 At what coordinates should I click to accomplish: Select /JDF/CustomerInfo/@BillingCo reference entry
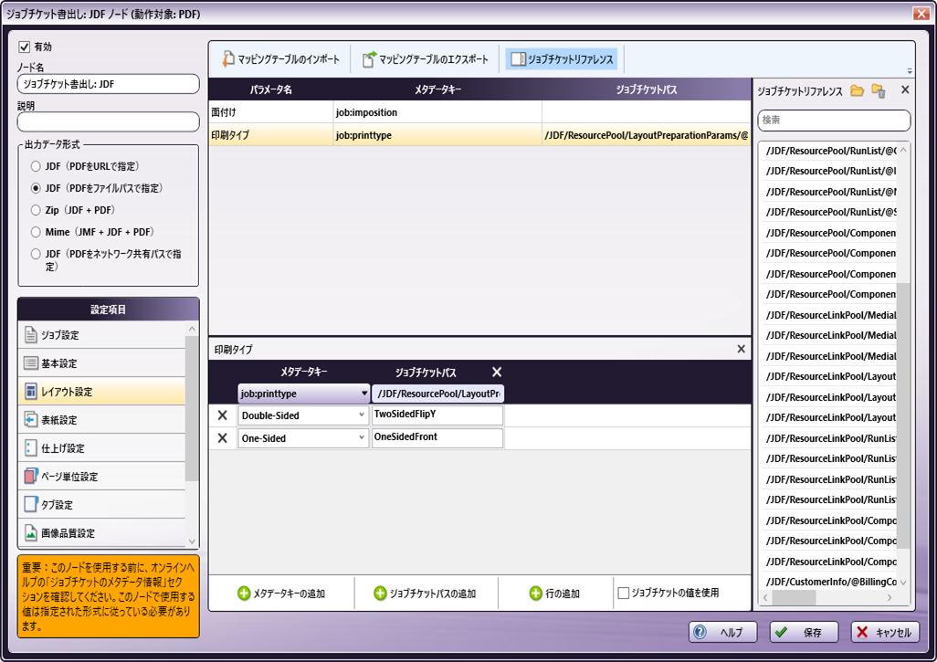[831, 582]
